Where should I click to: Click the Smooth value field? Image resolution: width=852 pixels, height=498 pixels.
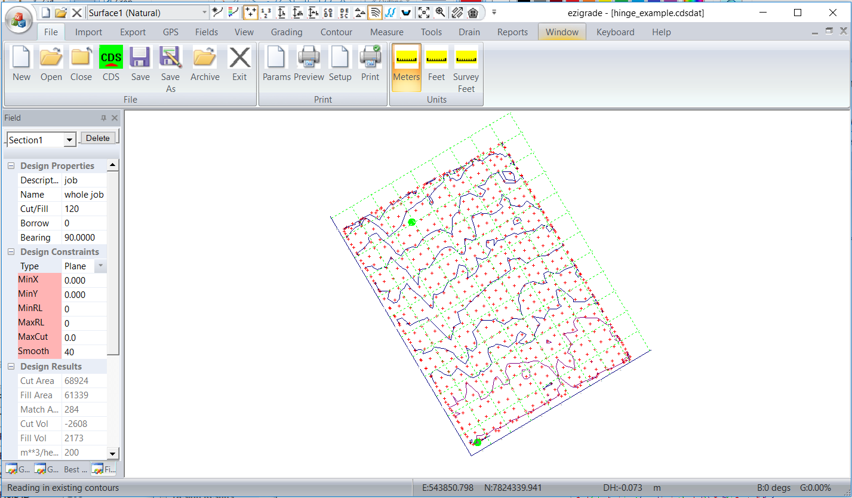(x=84, y=352)
